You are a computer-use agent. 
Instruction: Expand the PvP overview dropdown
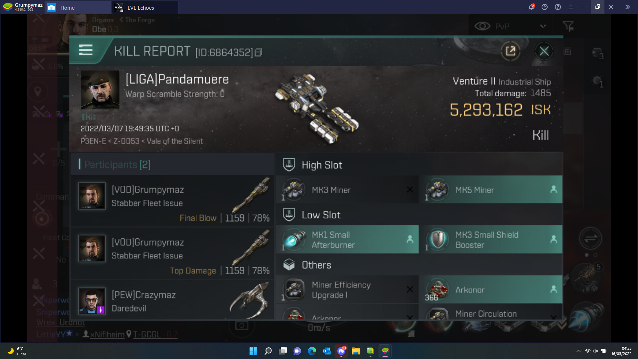(543, 26)
